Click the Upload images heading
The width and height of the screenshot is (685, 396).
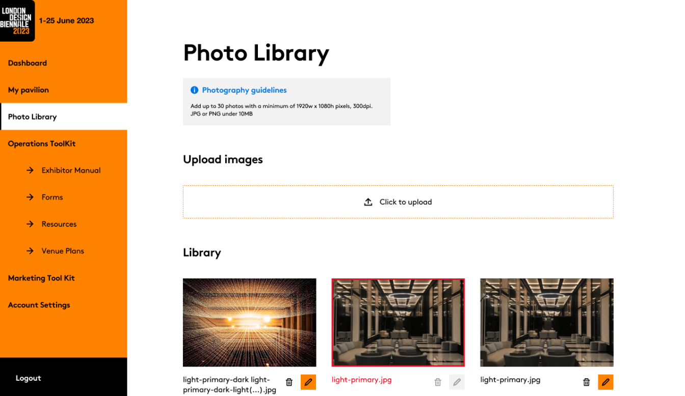point(223,159)
